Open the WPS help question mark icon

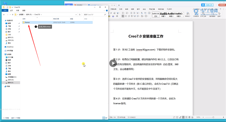[x=220, y=9]
